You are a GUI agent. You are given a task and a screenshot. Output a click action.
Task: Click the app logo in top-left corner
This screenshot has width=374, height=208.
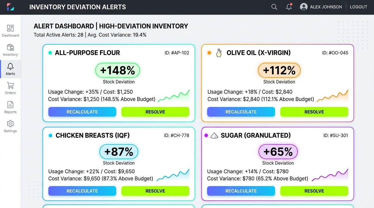(10, 7)
